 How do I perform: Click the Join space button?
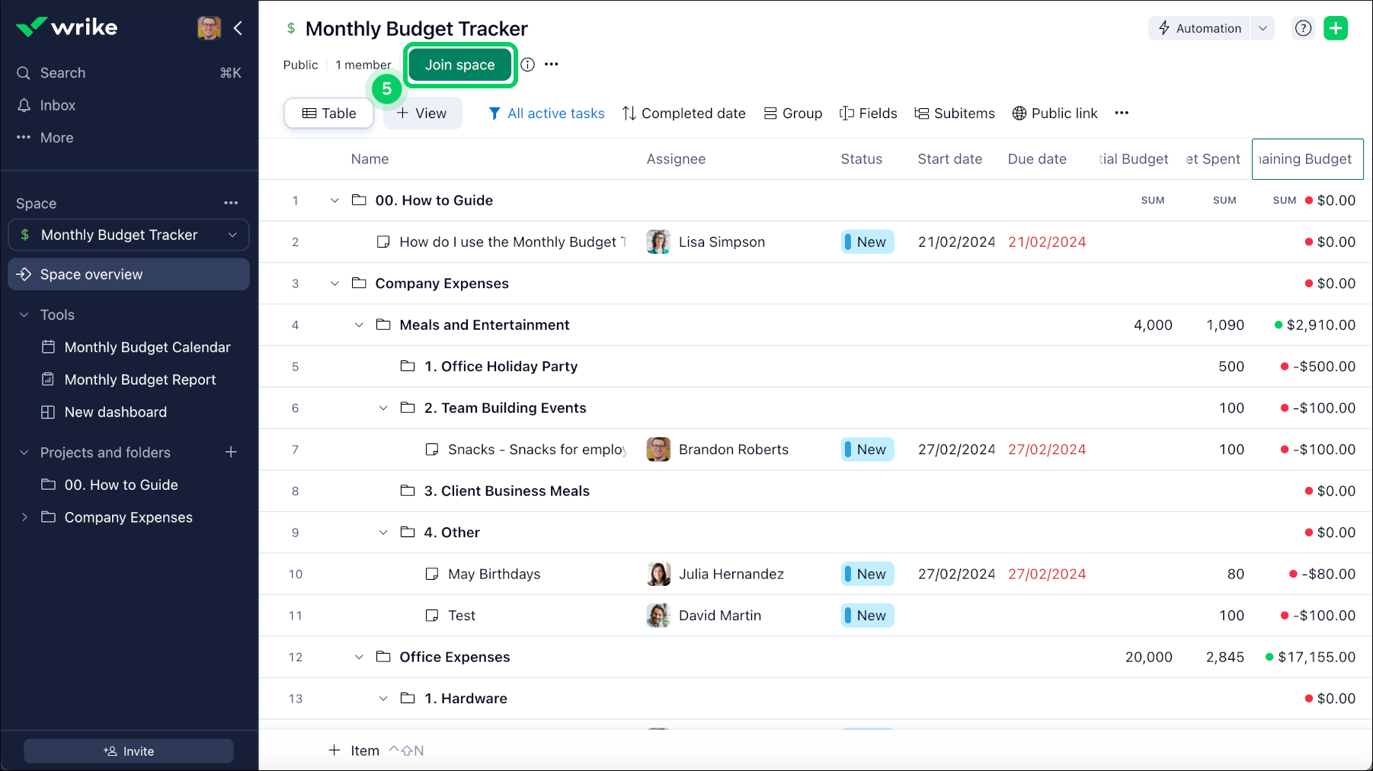pos(460,65)
